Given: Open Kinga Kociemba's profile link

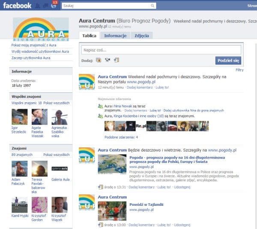Looking at the screenshot, I should pyautogui.click(x=126, y=116).
